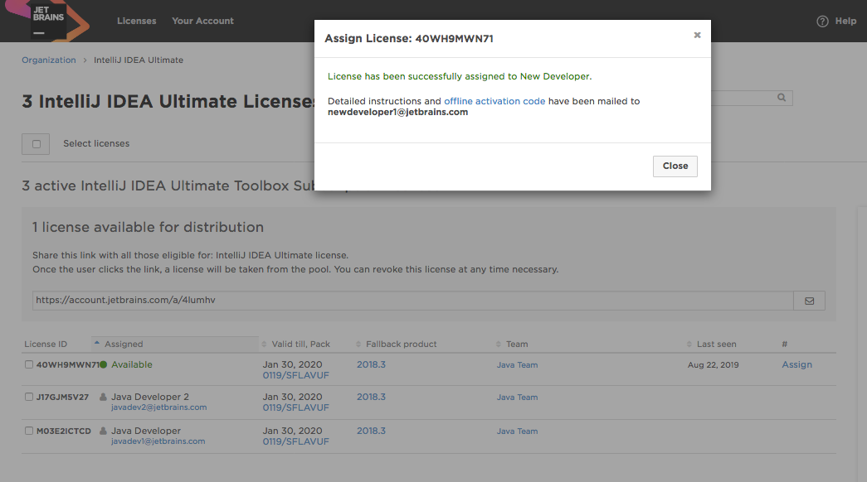Close dialog using the X icon
Screen dimensions: 867x482
coord(697,35)
